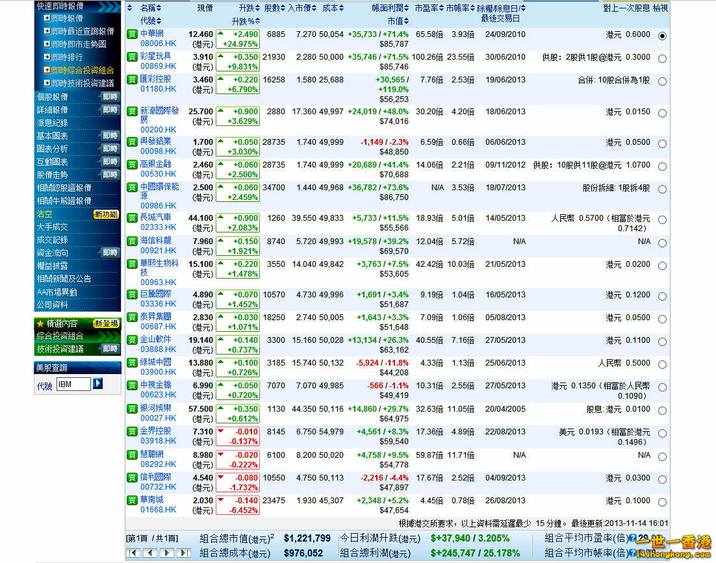Click the green buy icon for 信利國際
The width and height of the screenshot is (716, 563).
pos(132,477)
